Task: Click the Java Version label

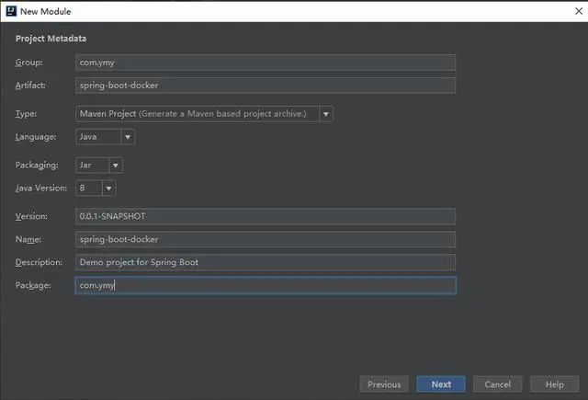Action: tap(40, 189)
